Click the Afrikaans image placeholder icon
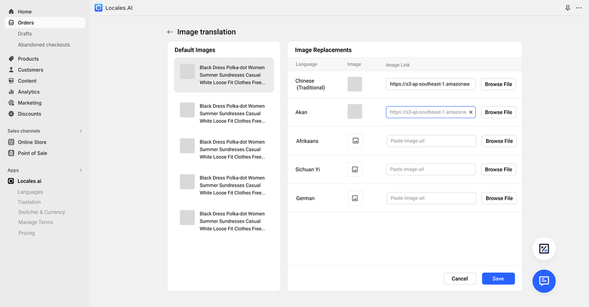 click(356, 141)
